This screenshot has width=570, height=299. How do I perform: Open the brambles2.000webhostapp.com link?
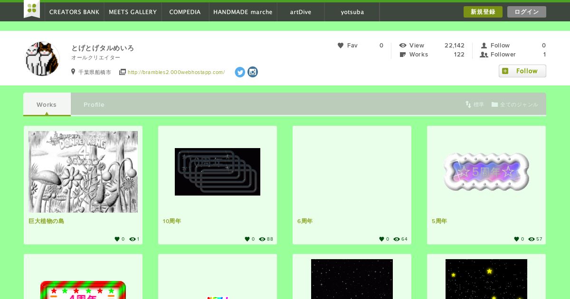(x=176, y=72)
